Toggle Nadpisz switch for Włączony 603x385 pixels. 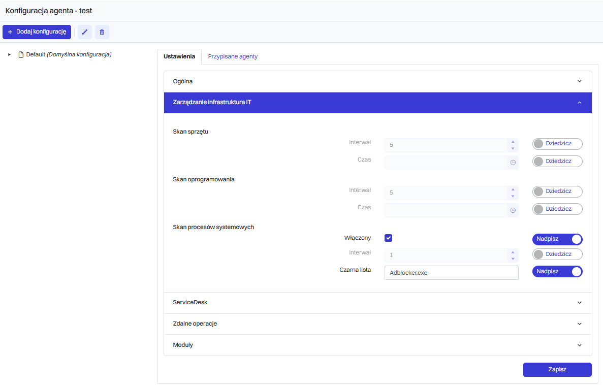coord(557,239)
